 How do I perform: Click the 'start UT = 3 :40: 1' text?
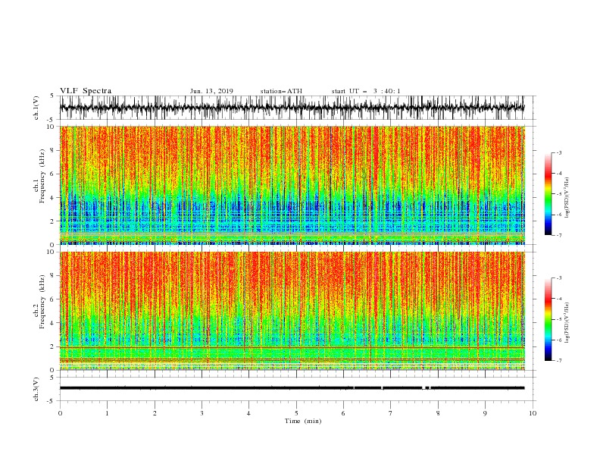(x=366, y=91)
